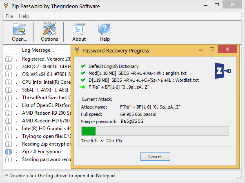Click the Zip key logo in progress dialog
Image resolution: width=245 pixels, height=183 pixels.
coord(223,71)
